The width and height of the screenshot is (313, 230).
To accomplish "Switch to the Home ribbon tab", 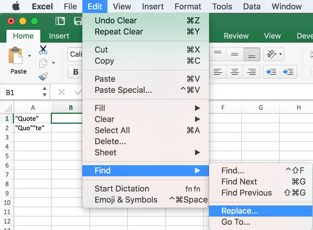I will tap(23, 36).
